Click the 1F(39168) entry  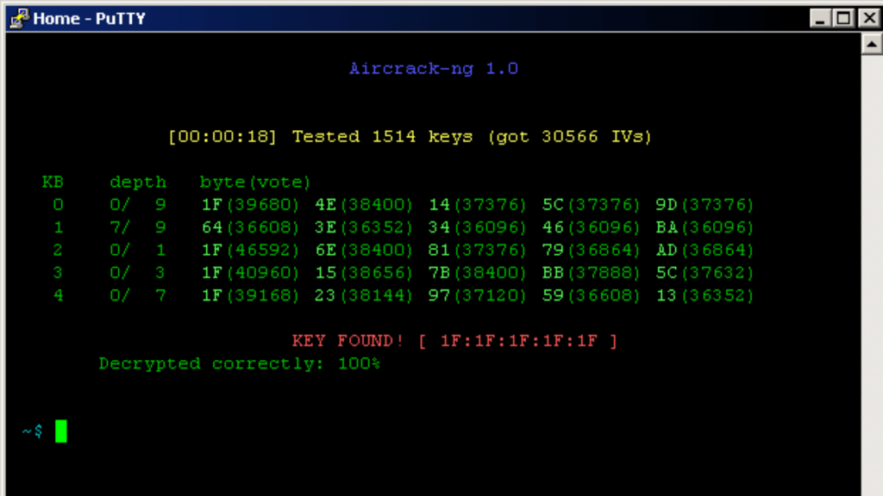(x=250, y=295)
